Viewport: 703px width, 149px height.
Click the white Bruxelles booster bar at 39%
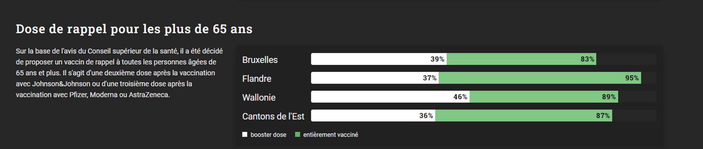pos(379,59)
